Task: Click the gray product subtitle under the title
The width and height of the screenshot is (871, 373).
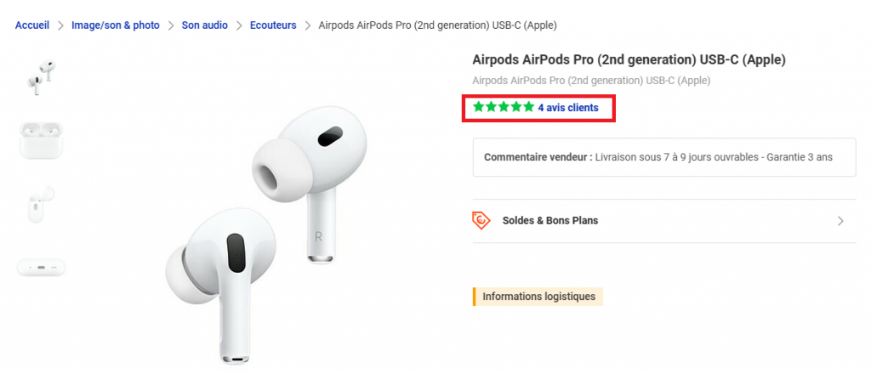Action: click(x=590, y=81)
